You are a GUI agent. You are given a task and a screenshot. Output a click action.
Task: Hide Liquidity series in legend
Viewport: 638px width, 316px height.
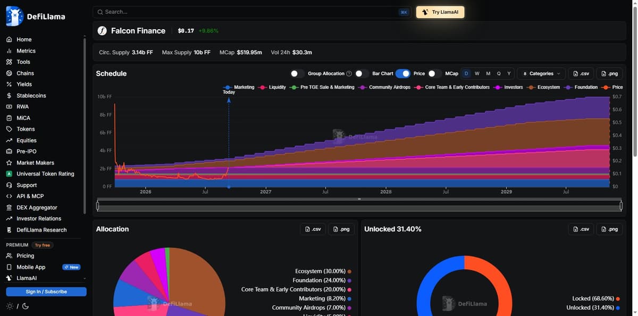pyautogui.click(x=272, y=87)
